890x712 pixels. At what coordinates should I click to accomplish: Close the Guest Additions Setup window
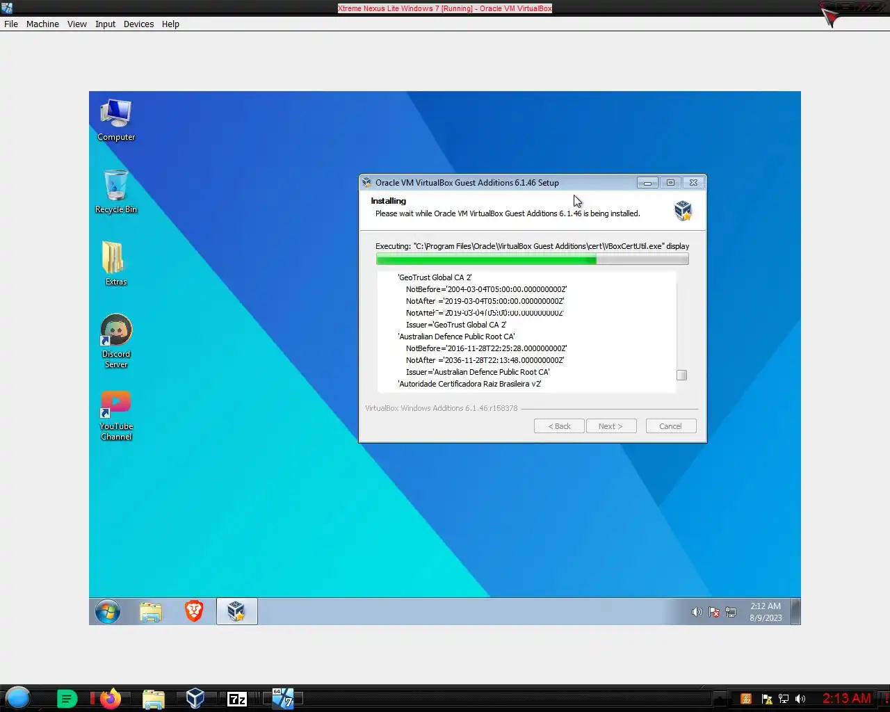click(693, 182)
